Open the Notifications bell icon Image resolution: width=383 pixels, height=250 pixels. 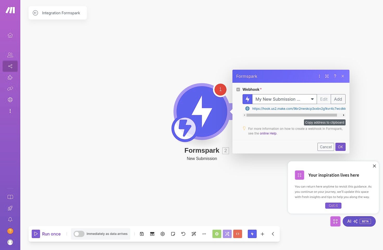pos(10,219)
